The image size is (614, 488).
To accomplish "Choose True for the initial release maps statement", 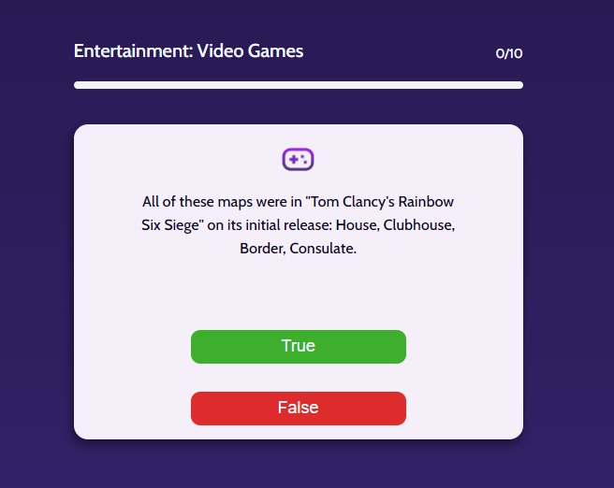I will (299, 347).
